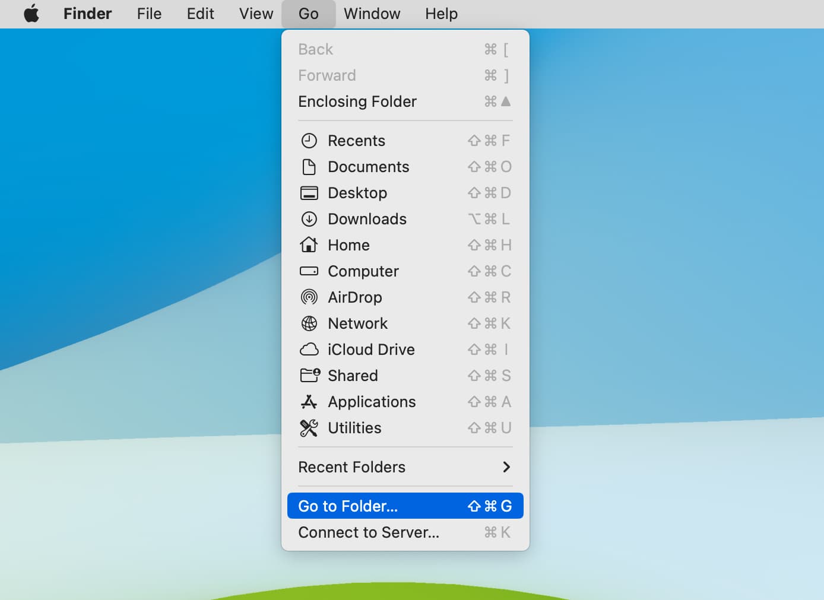Click the Recents clock icon
824x600 pixels.
309,141
